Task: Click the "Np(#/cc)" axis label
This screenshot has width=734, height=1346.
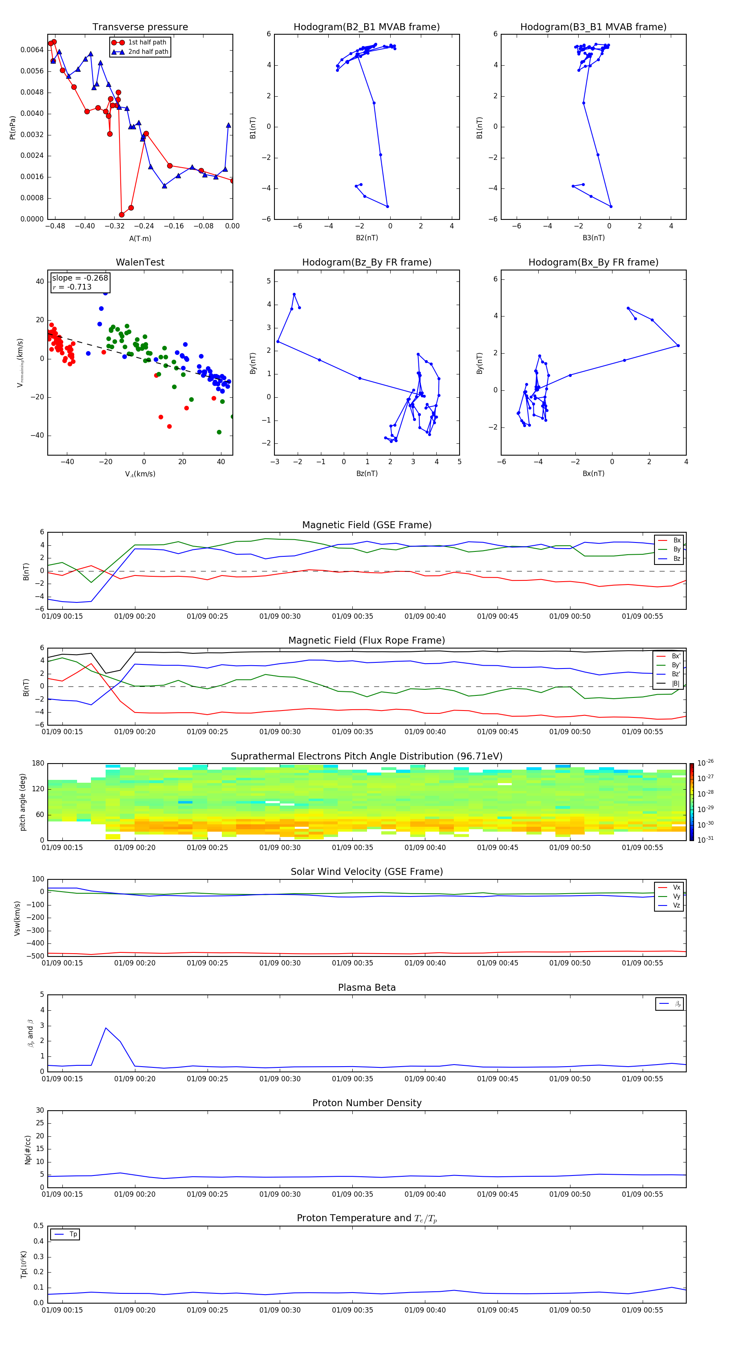Action: [x=28, y=1149]
